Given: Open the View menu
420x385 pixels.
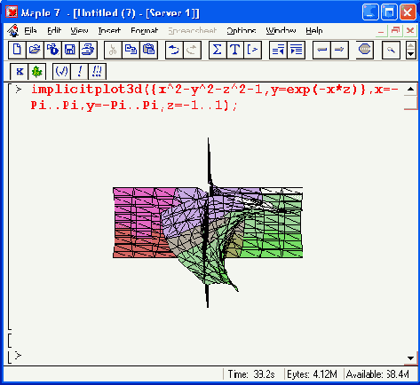Looking at the screenshot, I should click(x=79, y=30).
